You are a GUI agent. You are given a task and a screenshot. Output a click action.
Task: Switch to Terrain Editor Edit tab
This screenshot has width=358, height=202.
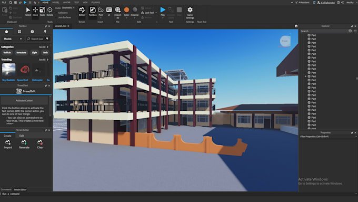[22, 136]
